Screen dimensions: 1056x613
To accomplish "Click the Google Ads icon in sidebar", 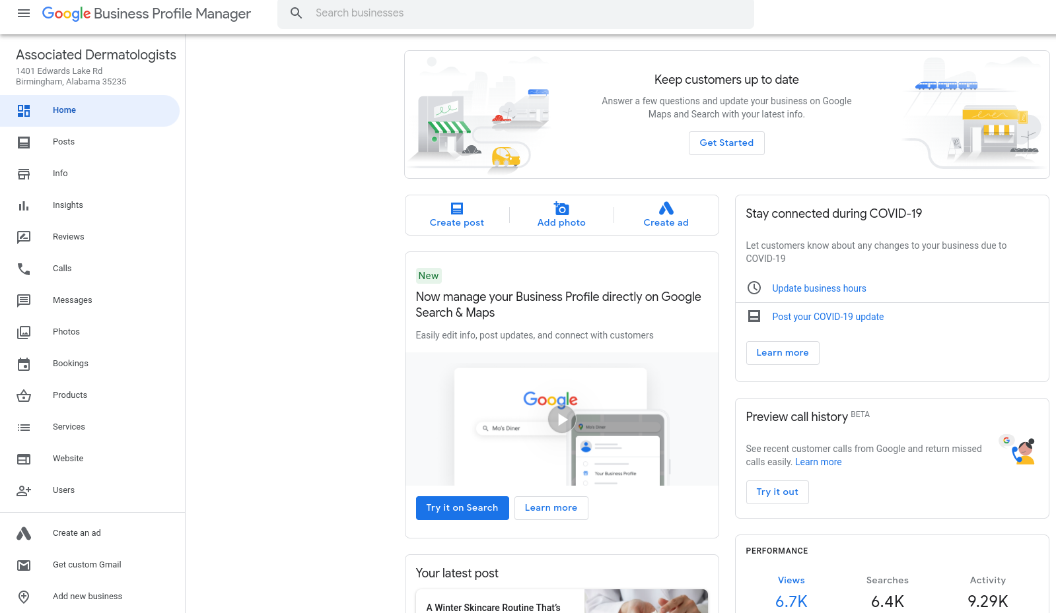I will [x=24, y=534].
